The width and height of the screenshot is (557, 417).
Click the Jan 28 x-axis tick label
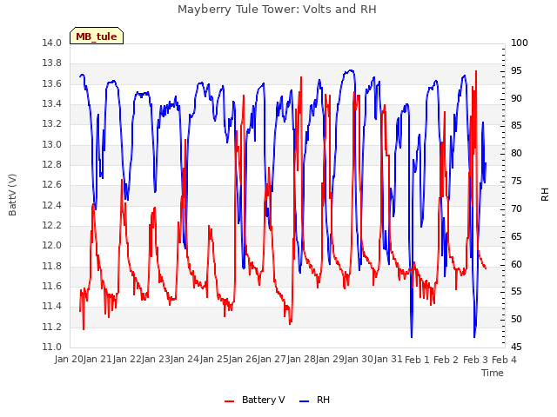tap(301, 359)
